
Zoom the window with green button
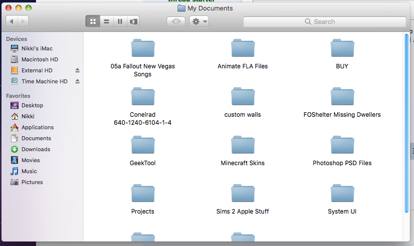point(28,8)
